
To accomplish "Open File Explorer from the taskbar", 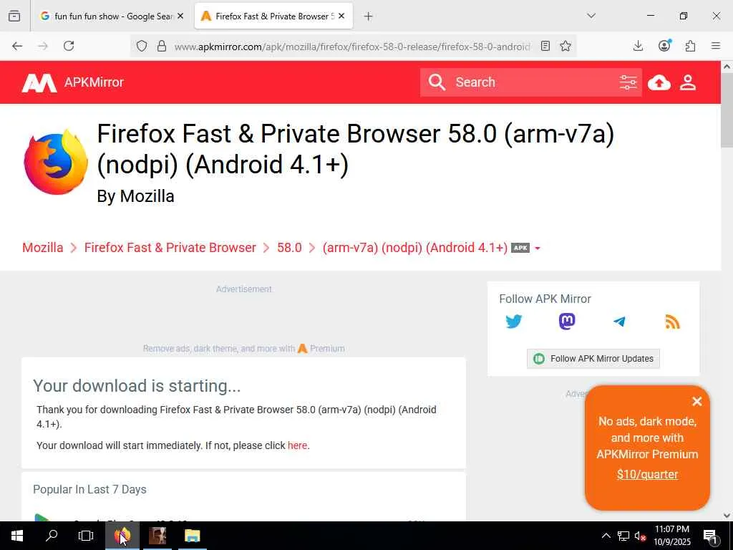I will [192, 536].
